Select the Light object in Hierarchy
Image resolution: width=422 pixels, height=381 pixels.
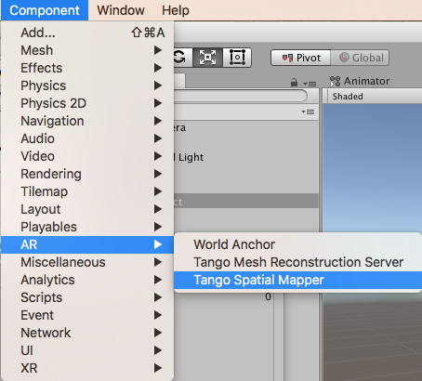click(246, 157)
